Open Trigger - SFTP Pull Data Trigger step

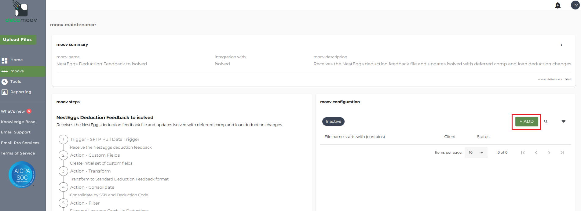[105, 139]
